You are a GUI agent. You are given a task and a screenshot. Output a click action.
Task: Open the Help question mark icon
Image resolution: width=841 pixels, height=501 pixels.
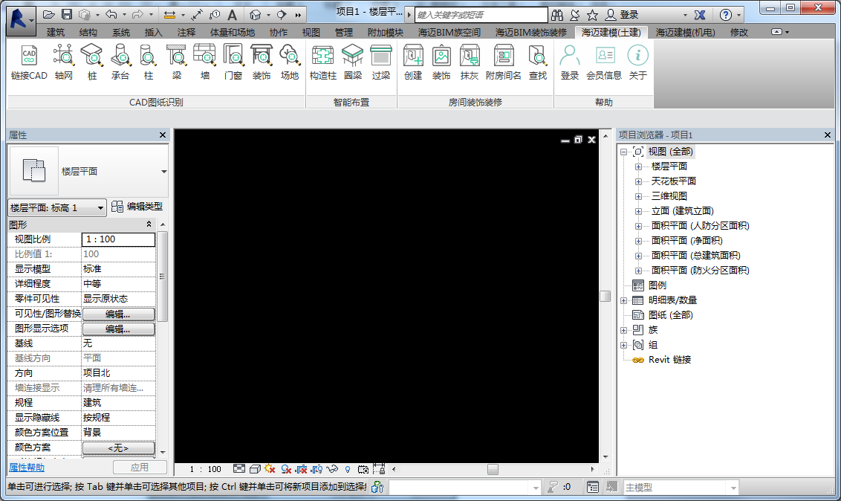[725, 15]
